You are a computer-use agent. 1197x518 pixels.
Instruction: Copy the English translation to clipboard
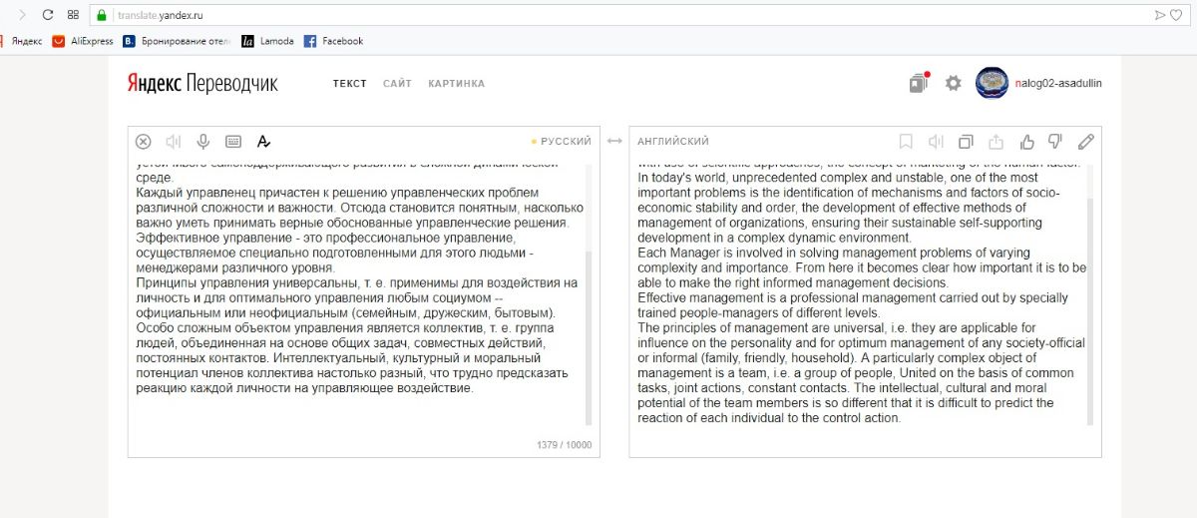(966, 142)
